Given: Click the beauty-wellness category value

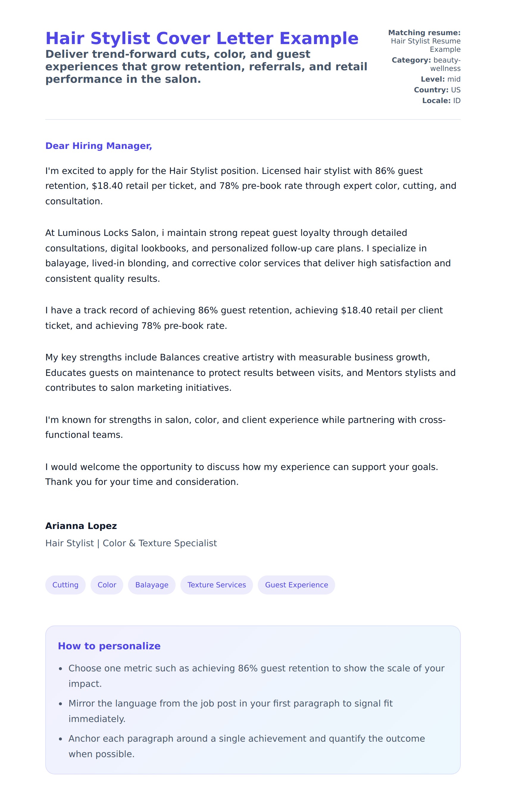Looking at the screenshot, I should coord(446,64).
